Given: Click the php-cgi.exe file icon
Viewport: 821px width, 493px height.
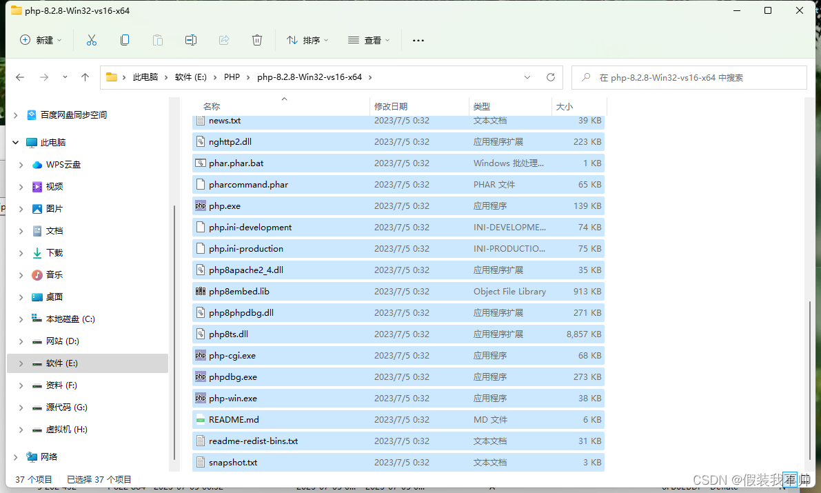Looking at the screenshot, I should (201, 356).
